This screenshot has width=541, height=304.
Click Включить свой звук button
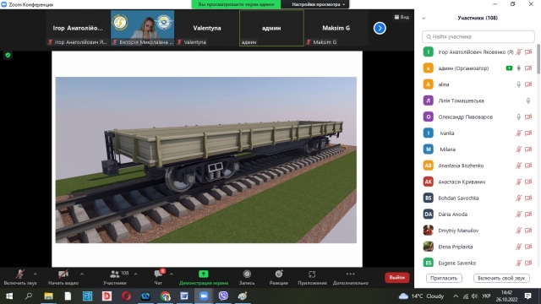coord(501,278)
